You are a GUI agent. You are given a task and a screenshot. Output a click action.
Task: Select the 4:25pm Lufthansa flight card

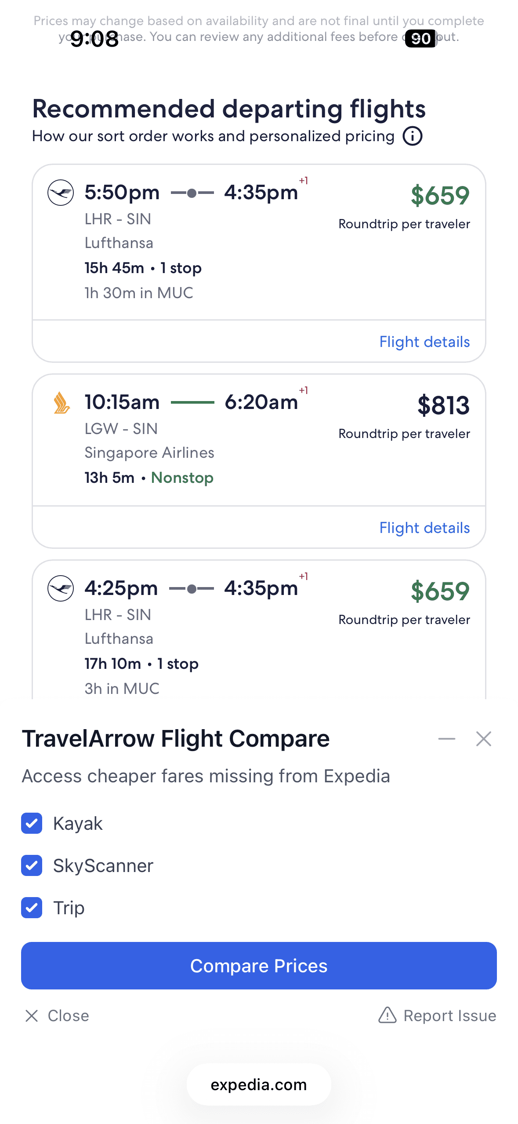click(x=259, y=638)
